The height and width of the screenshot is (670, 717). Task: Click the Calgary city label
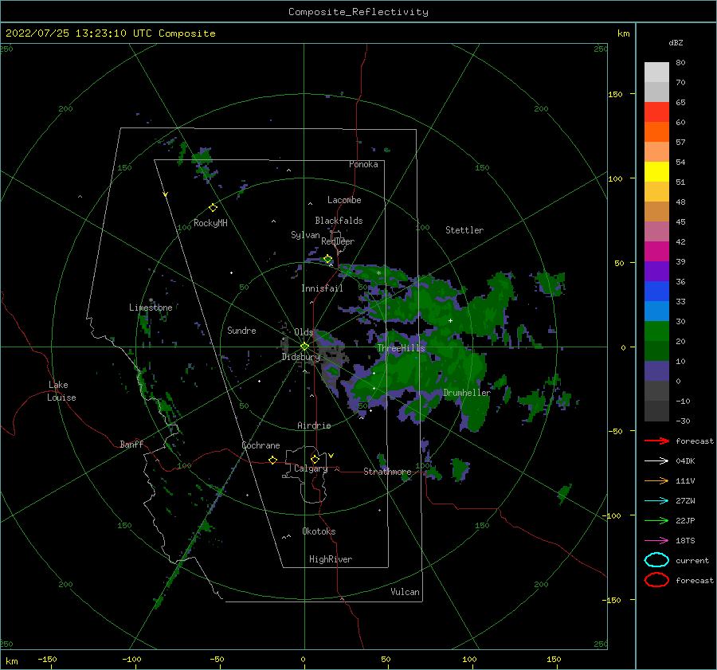311,468
